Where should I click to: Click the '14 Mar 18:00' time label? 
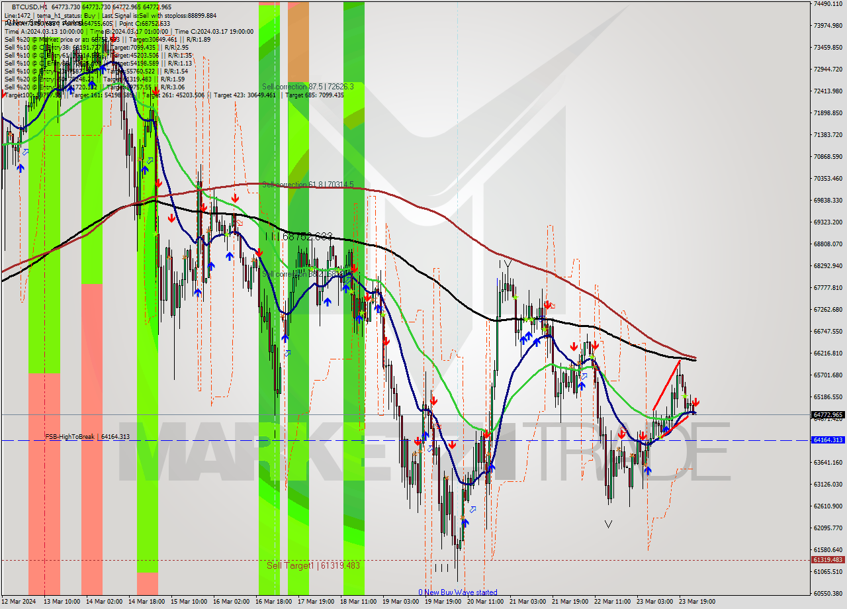pos(147,602)
